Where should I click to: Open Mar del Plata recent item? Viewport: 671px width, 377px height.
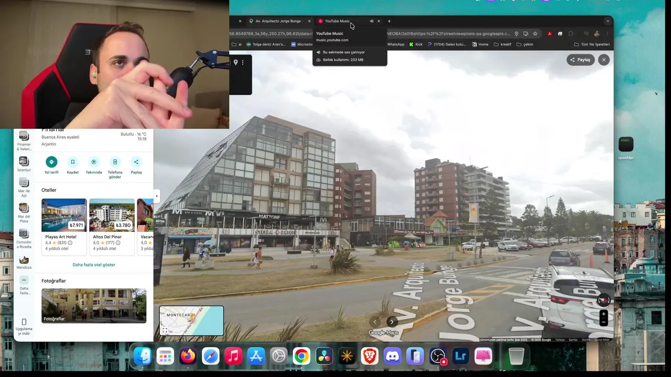click(x=24, y=213)
